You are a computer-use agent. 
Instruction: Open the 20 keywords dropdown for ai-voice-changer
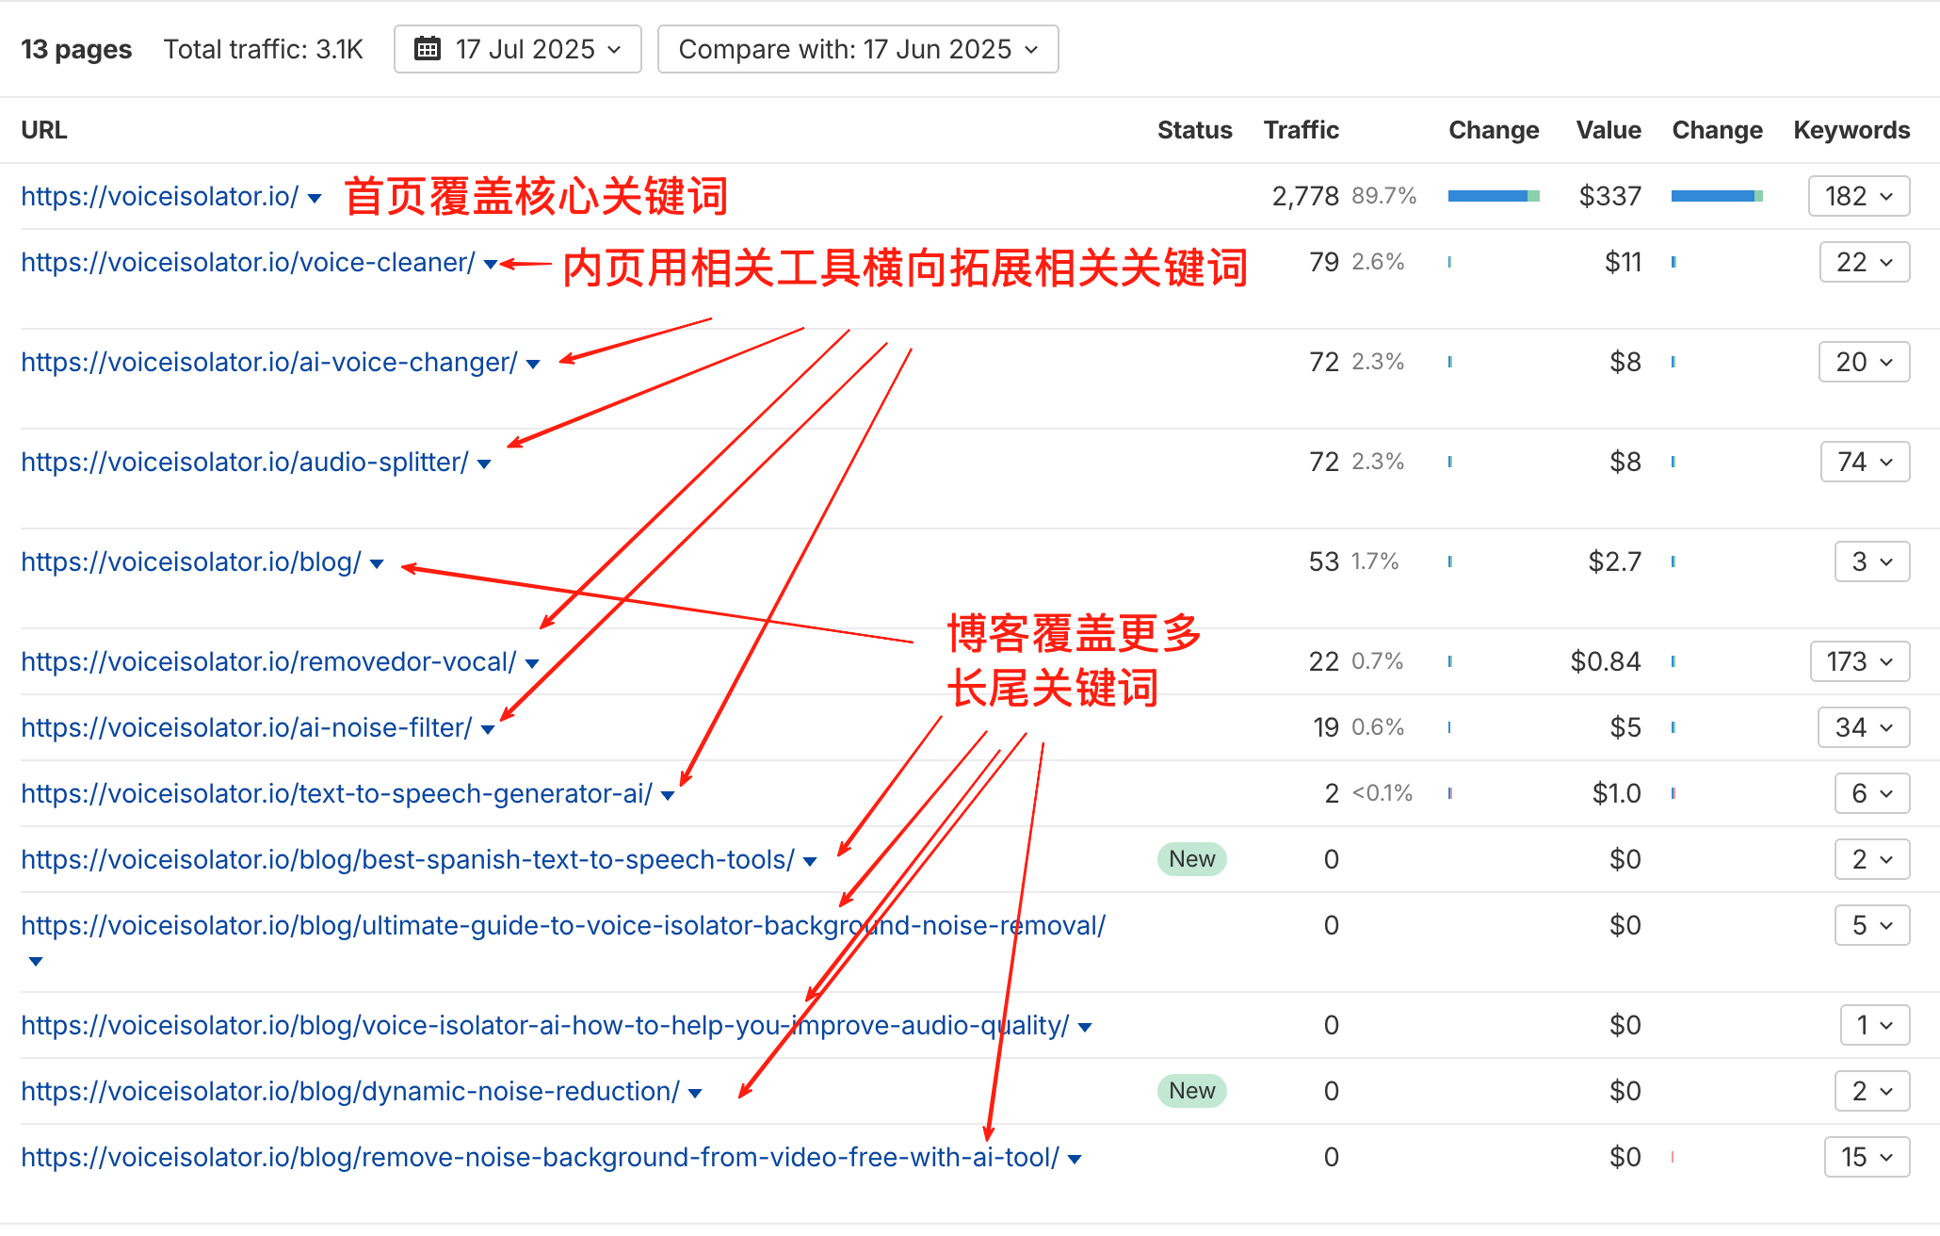(x=1864, y=362)
